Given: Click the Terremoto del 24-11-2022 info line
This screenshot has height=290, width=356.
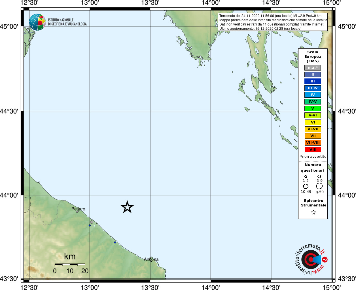Looking at the screenshot, I should point(270,16).
